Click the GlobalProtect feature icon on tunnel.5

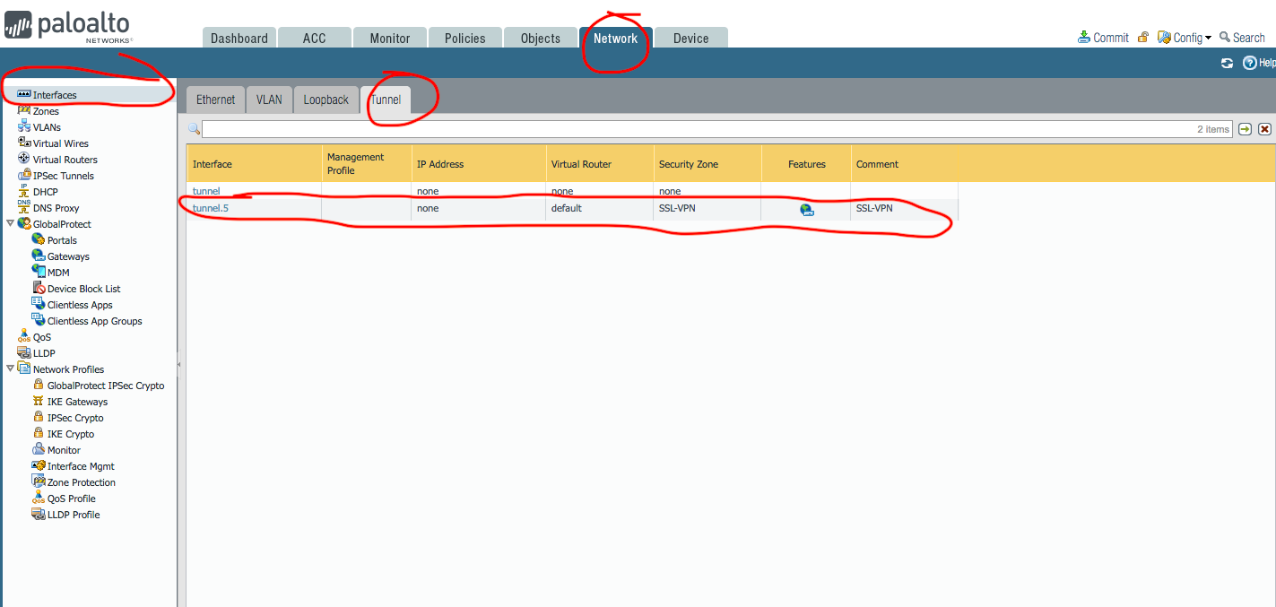tap(807, 209)
